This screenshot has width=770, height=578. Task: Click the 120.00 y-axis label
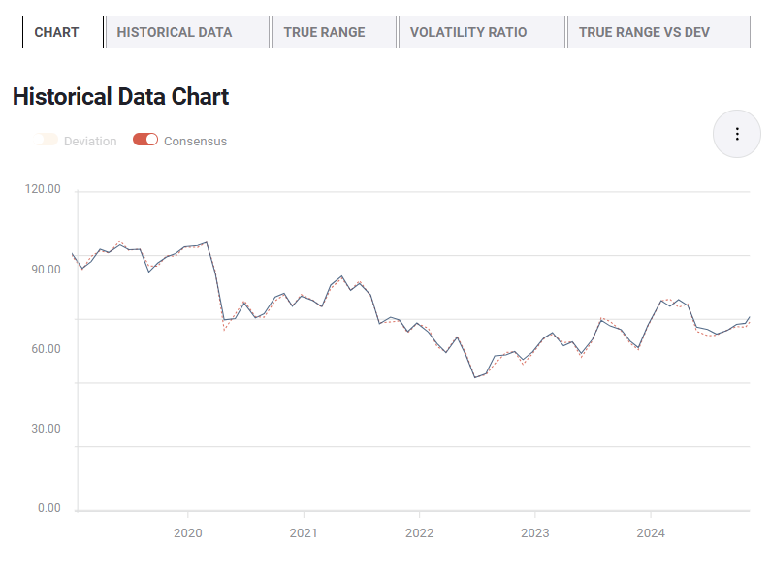coord(43,189)
